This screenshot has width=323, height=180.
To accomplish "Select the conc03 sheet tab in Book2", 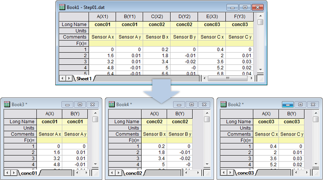I will click(x=245, y=173).
